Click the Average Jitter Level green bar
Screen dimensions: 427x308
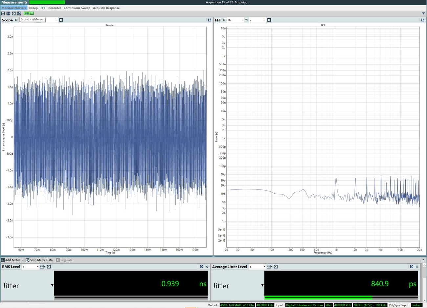(318, 298)
